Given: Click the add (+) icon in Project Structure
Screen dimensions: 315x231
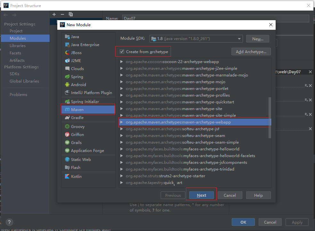Looking at the screenshot, I should pyautogui.click(x=54, y=14).
